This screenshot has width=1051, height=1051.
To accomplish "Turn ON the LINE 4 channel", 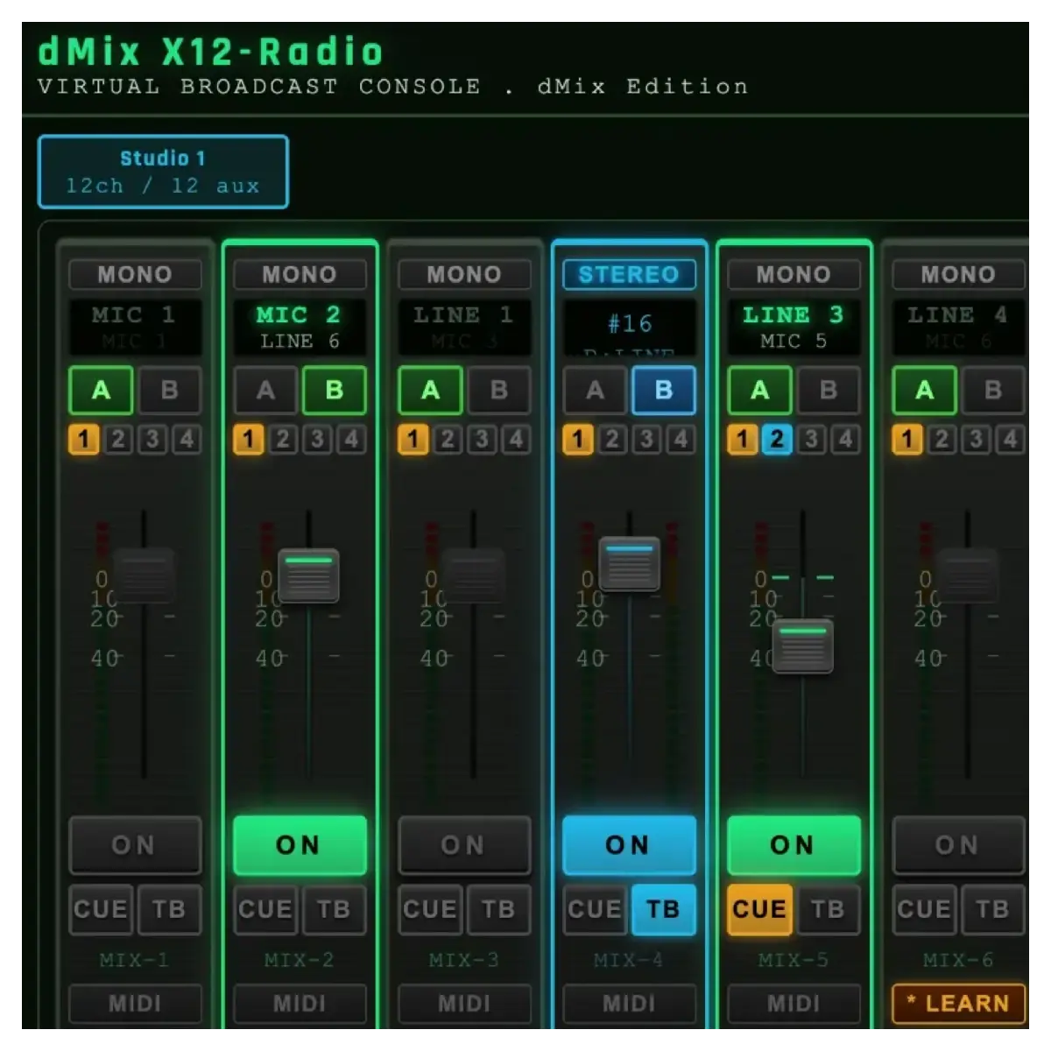I will (958, 846).
